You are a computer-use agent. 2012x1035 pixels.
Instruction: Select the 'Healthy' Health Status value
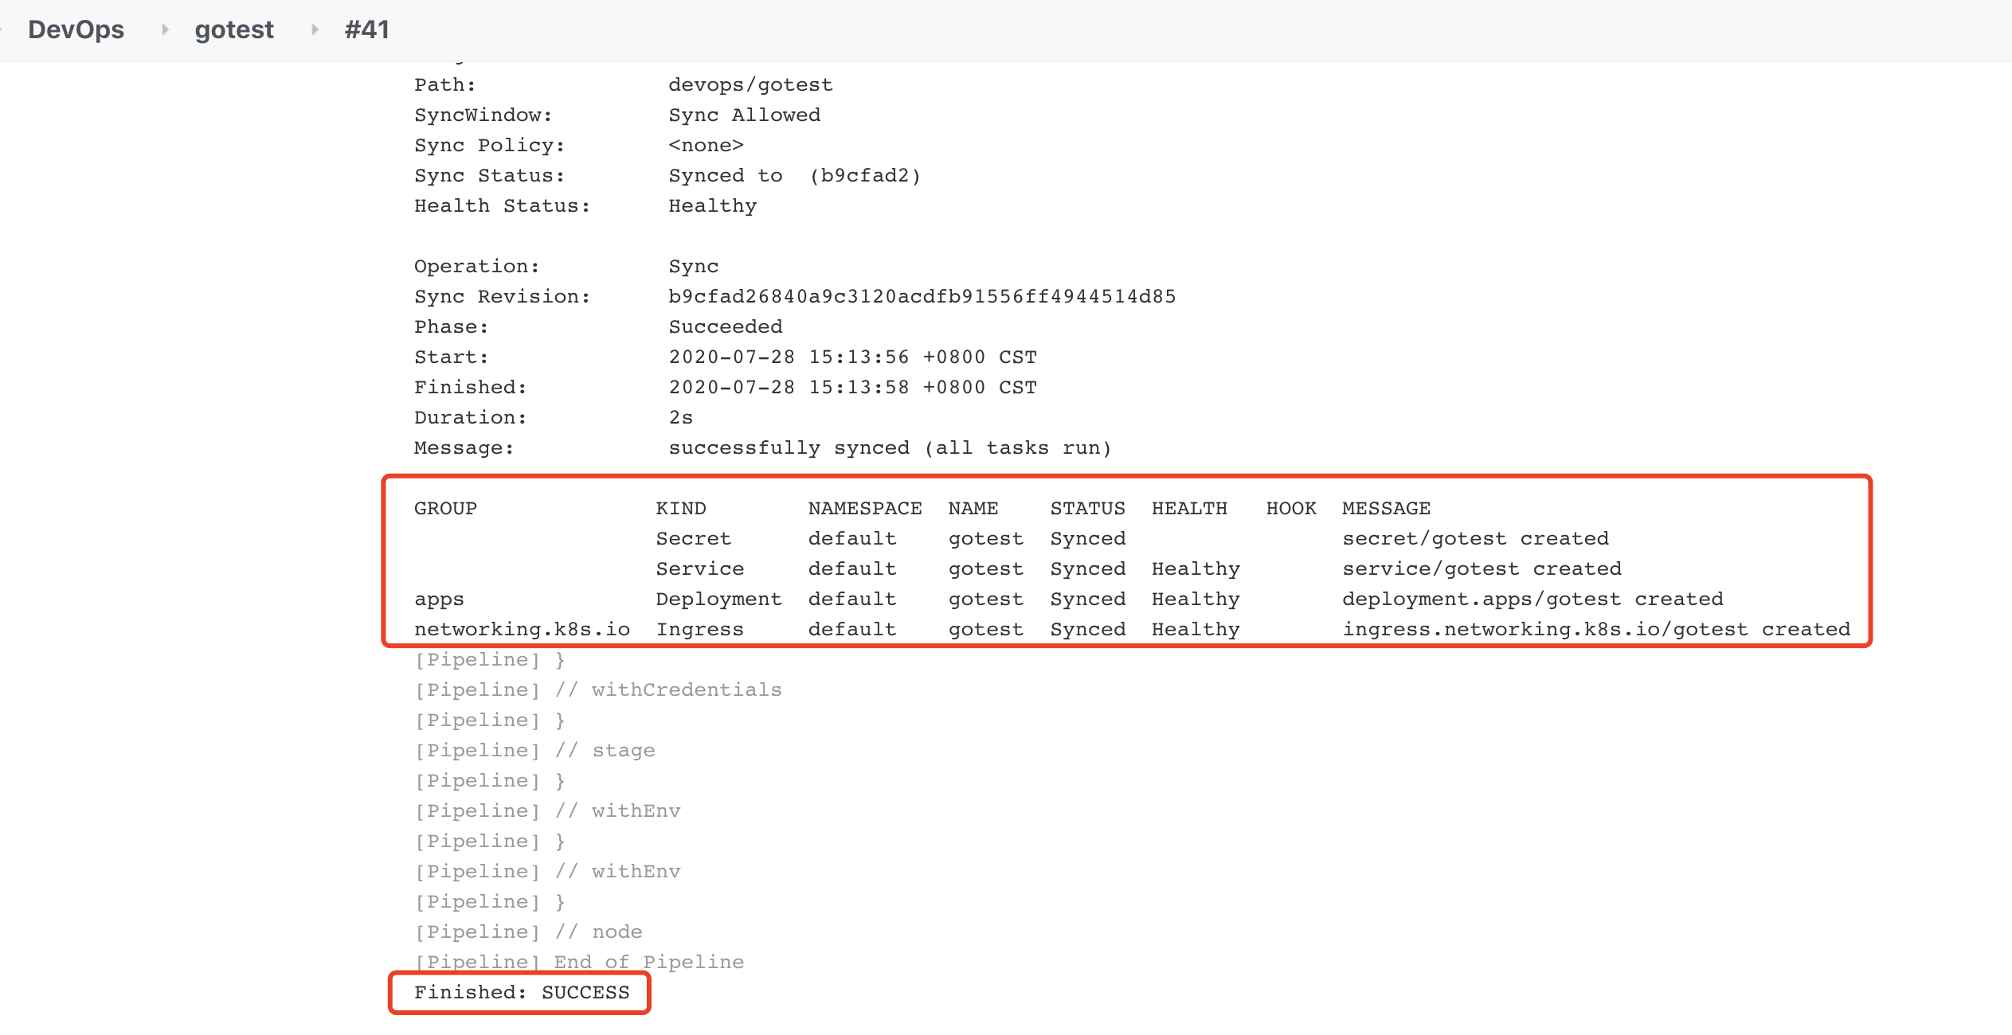pyautogui.click(x=712, y=205)
